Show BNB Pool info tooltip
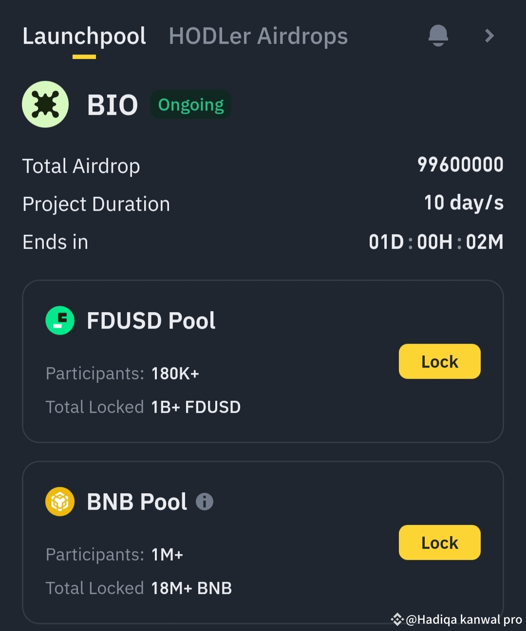 pyautogui.click(x=205, y=501)
